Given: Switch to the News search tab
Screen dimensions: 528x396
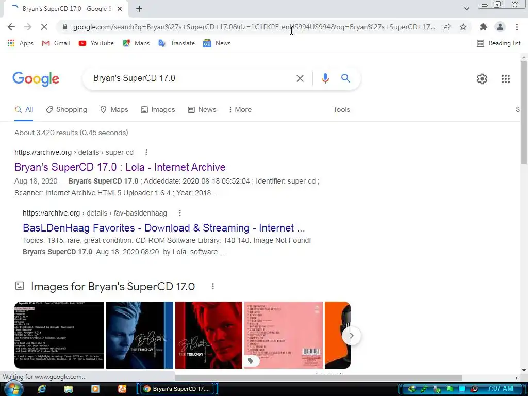Looking at the screenshot, I should click(x=202, y=110).
